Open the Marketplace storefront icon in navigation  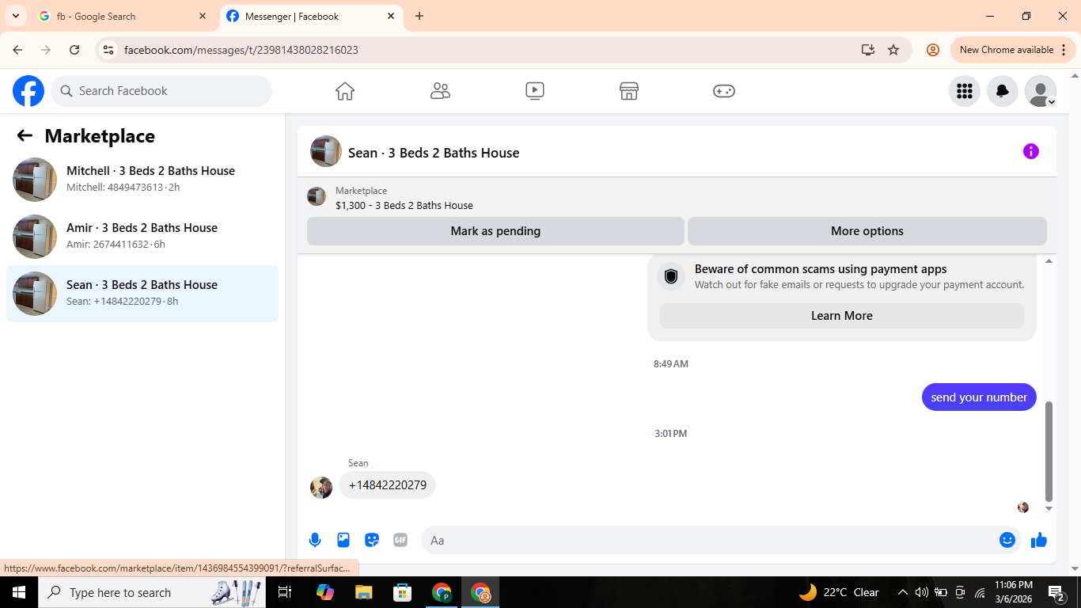629,91
